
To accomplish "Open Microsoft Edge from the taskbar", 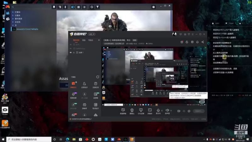I will (67, 139).
